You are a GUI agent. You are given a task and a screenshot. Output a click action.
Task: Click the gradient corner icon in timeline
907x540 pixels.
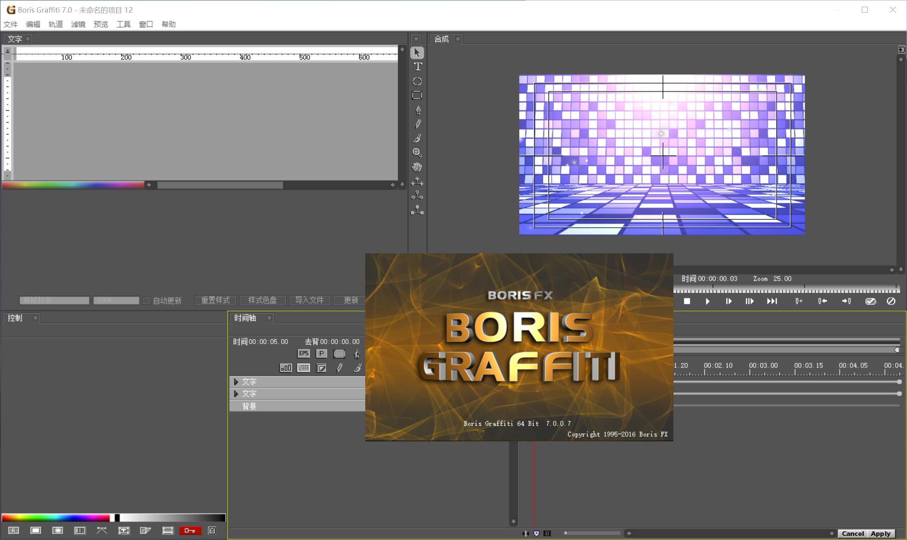tap(321, 368)
